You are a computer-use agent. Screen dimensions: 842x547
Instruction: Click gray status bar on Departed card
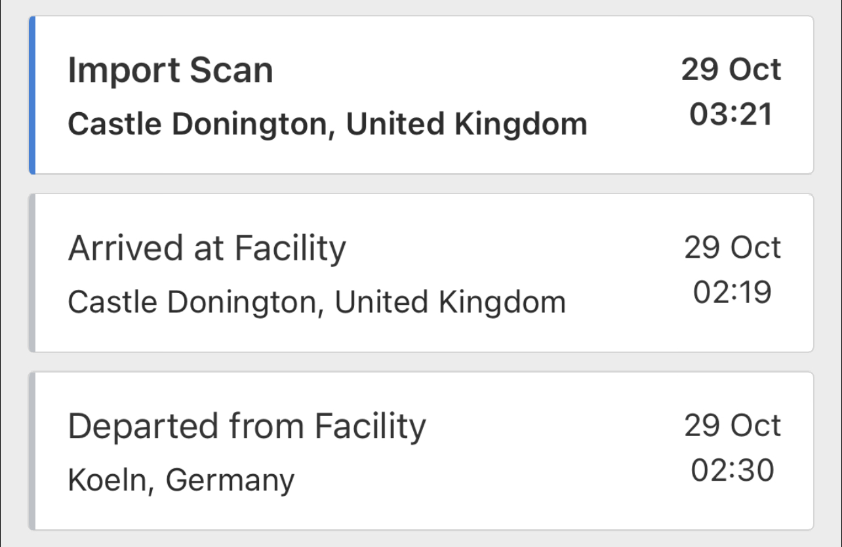[x=31, y=451]
